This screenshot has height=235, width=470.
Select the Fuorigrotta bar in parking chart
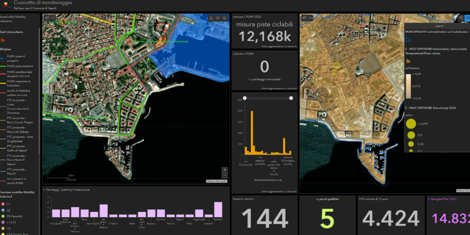[x=56, y=213]
